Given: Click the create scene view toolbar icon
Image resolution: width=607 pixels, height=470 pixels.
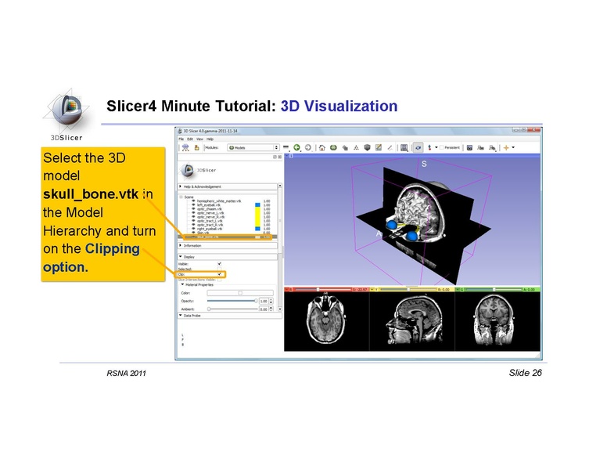Looking at the screenshot, I should [x=481, y=148].
